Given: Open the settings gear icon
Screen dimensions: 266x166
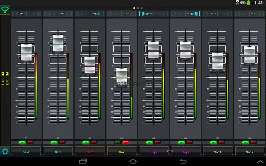Looking at the screenshot, I should [5, 152].
